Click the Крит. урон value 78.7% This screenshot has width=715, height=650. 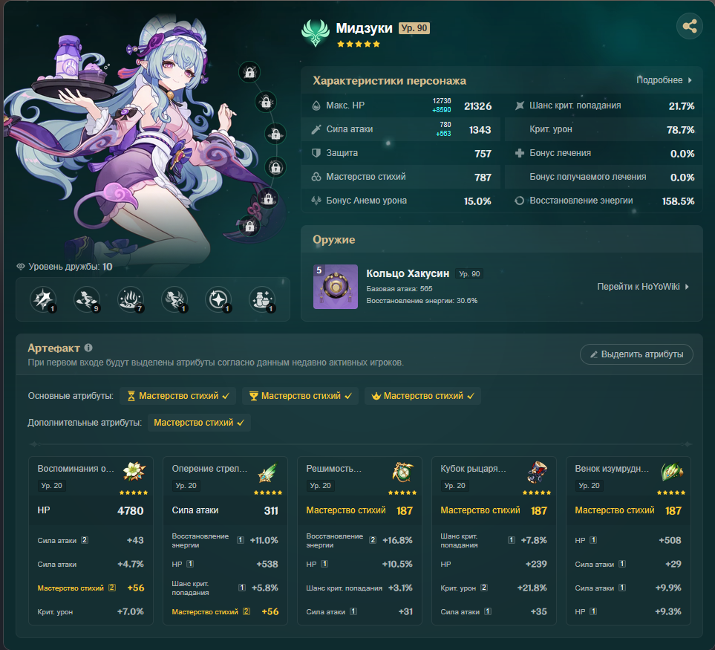680,130
